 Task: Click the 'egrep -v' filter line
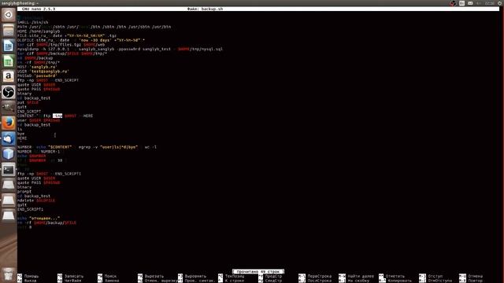pyautogui.click(x=87, y=147)
